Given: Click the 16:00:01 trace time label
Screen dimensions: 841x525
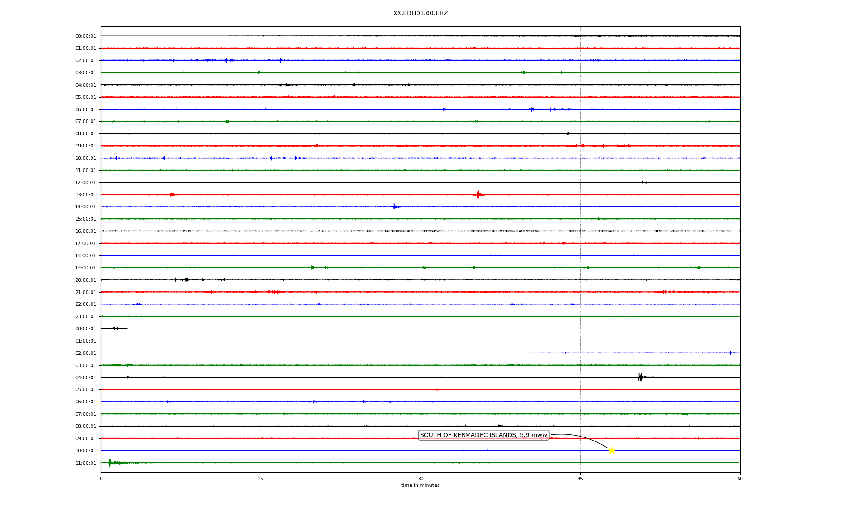Looking at the screenshot, I should pyautogui.click(x=85, y=231).
